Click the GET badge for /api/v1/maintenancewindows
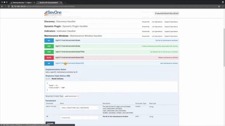This screenshot has height=126, width=225. [49, 41]
